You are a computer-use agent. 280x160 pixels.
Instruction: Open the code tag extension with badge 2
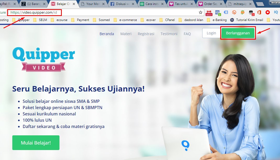pyautogui.click(x=218, y=13)
